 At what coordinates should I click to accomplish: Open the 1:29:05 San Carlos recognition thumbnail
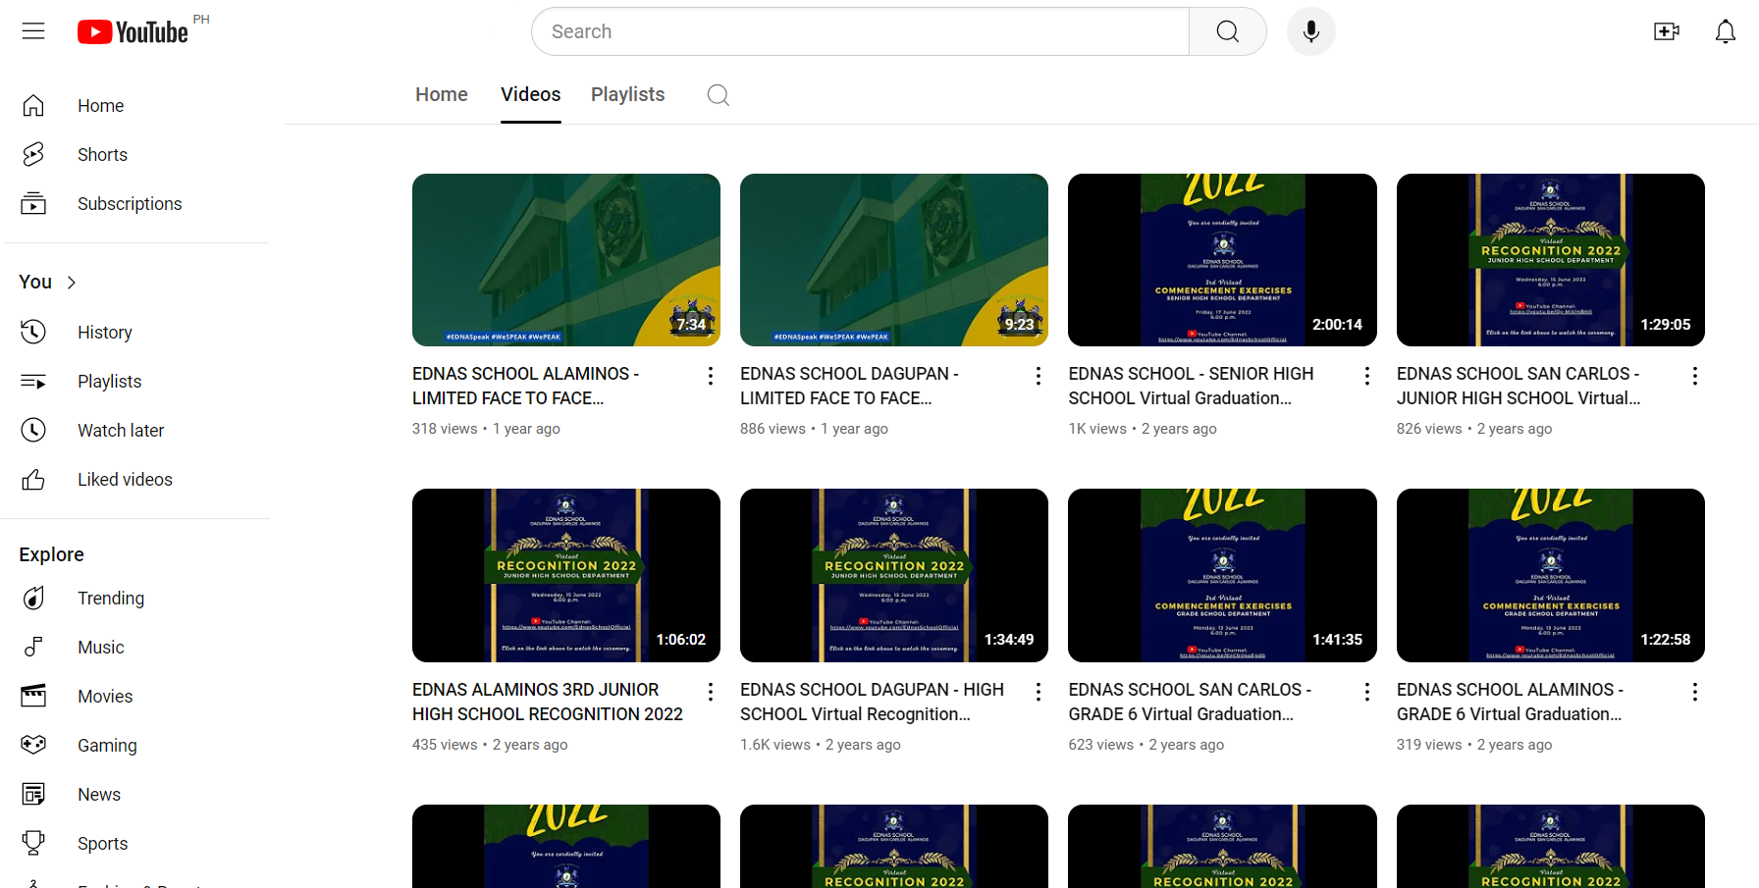(x=1551, y=260)
